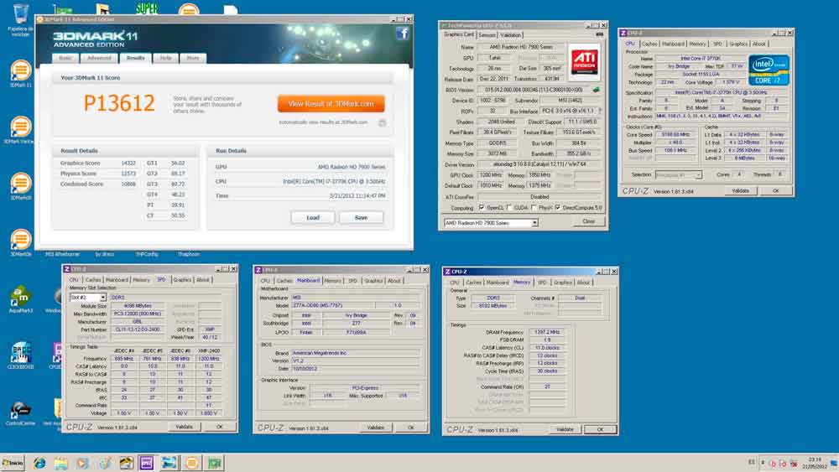Click Validate in the CPU-Z CPU window
The height and width of the screenshot is (472, 839).
click(741, 191)
